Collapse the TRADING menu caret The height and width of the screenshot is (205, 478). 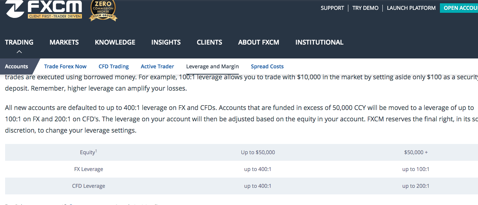pyautogui.click(x=19, y=52)
